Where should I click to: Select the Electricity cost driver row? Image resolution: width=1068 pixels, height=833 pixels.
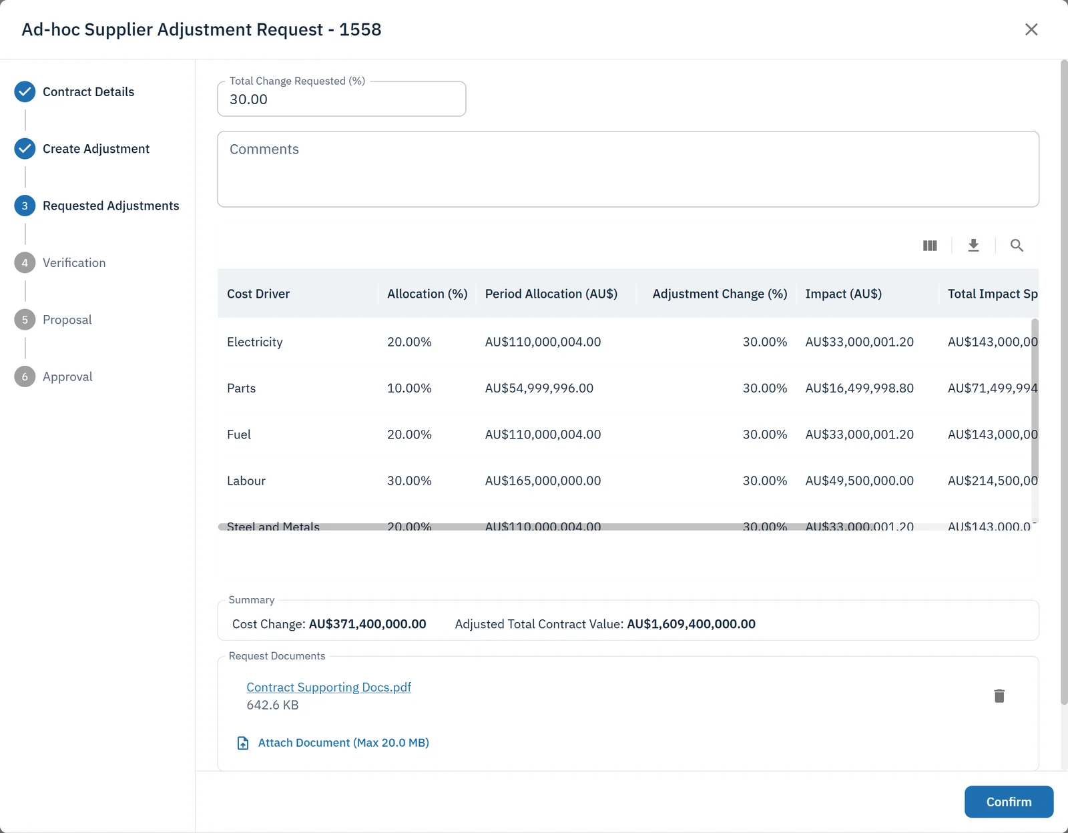pos(628,342)
